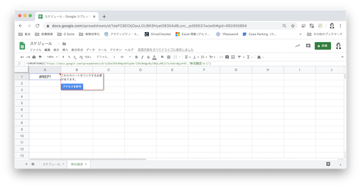Screen dimensions: 361x188
Task: Click the green 共有 share button
Action: (323, 46)
